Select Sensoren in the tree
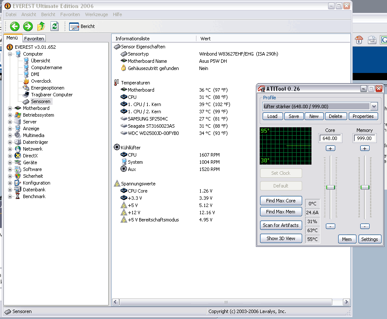Screen dimensions: 387x319 40,101
